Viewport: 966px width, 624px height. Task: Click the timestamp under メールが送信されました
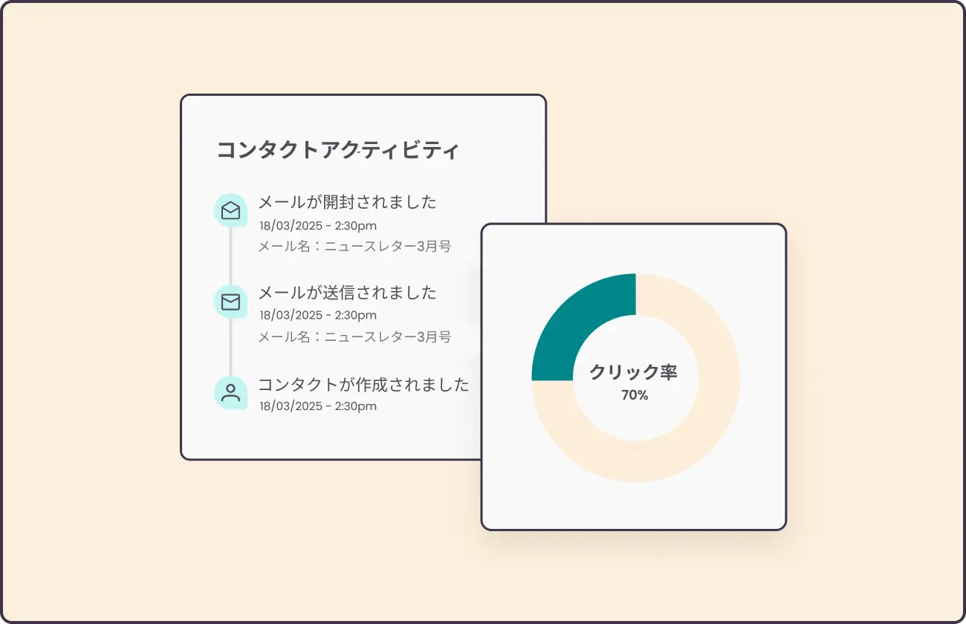point(318,315)
